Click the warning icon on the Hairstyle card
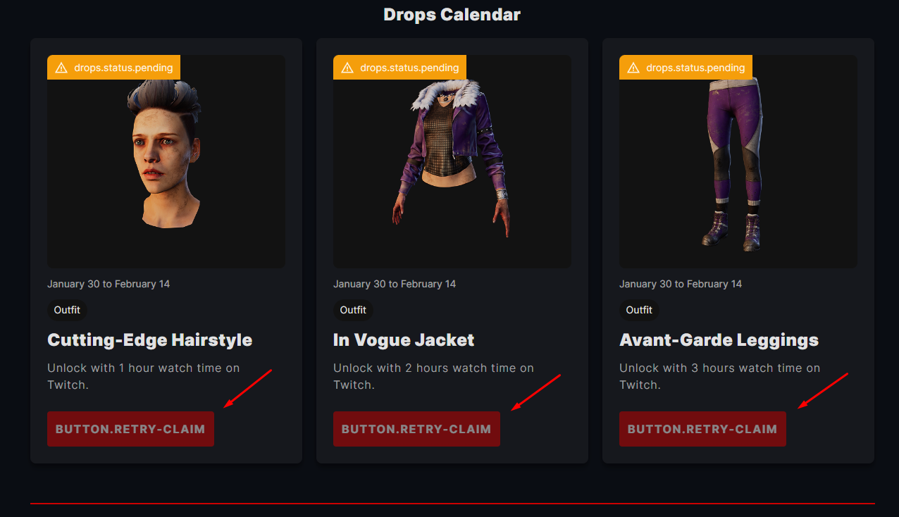899x517 pixels. [61, 68]
